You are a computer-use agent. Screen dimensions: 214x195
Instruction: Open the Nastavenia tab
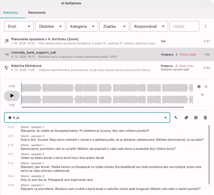pos(37,13)
